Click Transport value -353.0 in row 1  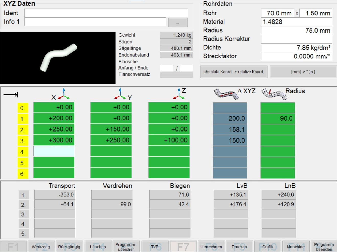point(55,195)
